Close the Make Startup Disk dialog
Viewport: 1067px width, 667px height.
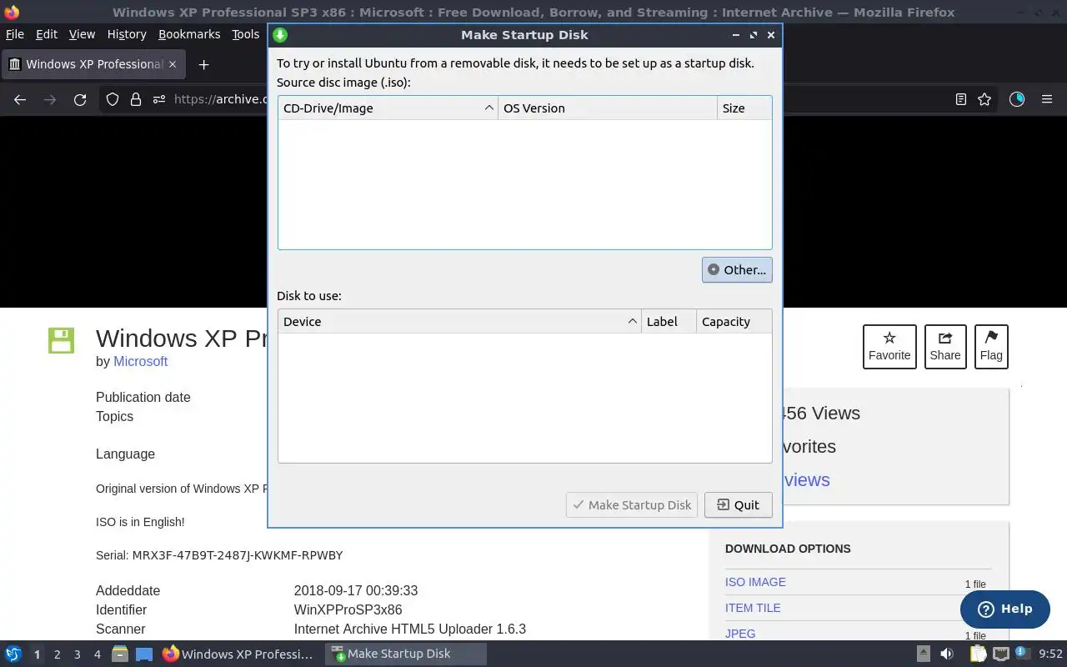771,35
